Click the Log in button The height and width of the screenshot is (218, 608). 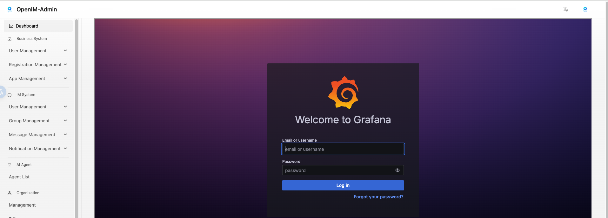343,185
